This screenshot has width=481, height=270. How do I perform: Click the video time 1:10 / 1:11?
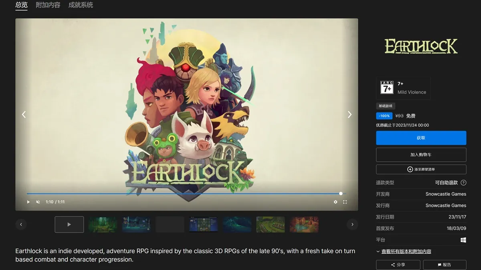[x=55, y=202]
